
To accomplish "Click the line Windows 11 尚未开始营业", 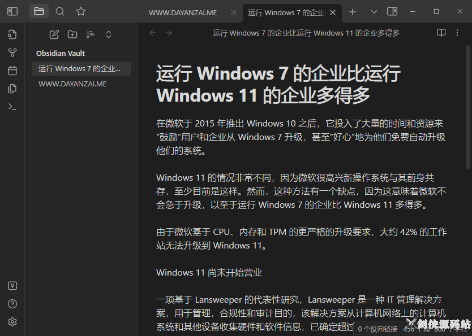I will (209, 273).
